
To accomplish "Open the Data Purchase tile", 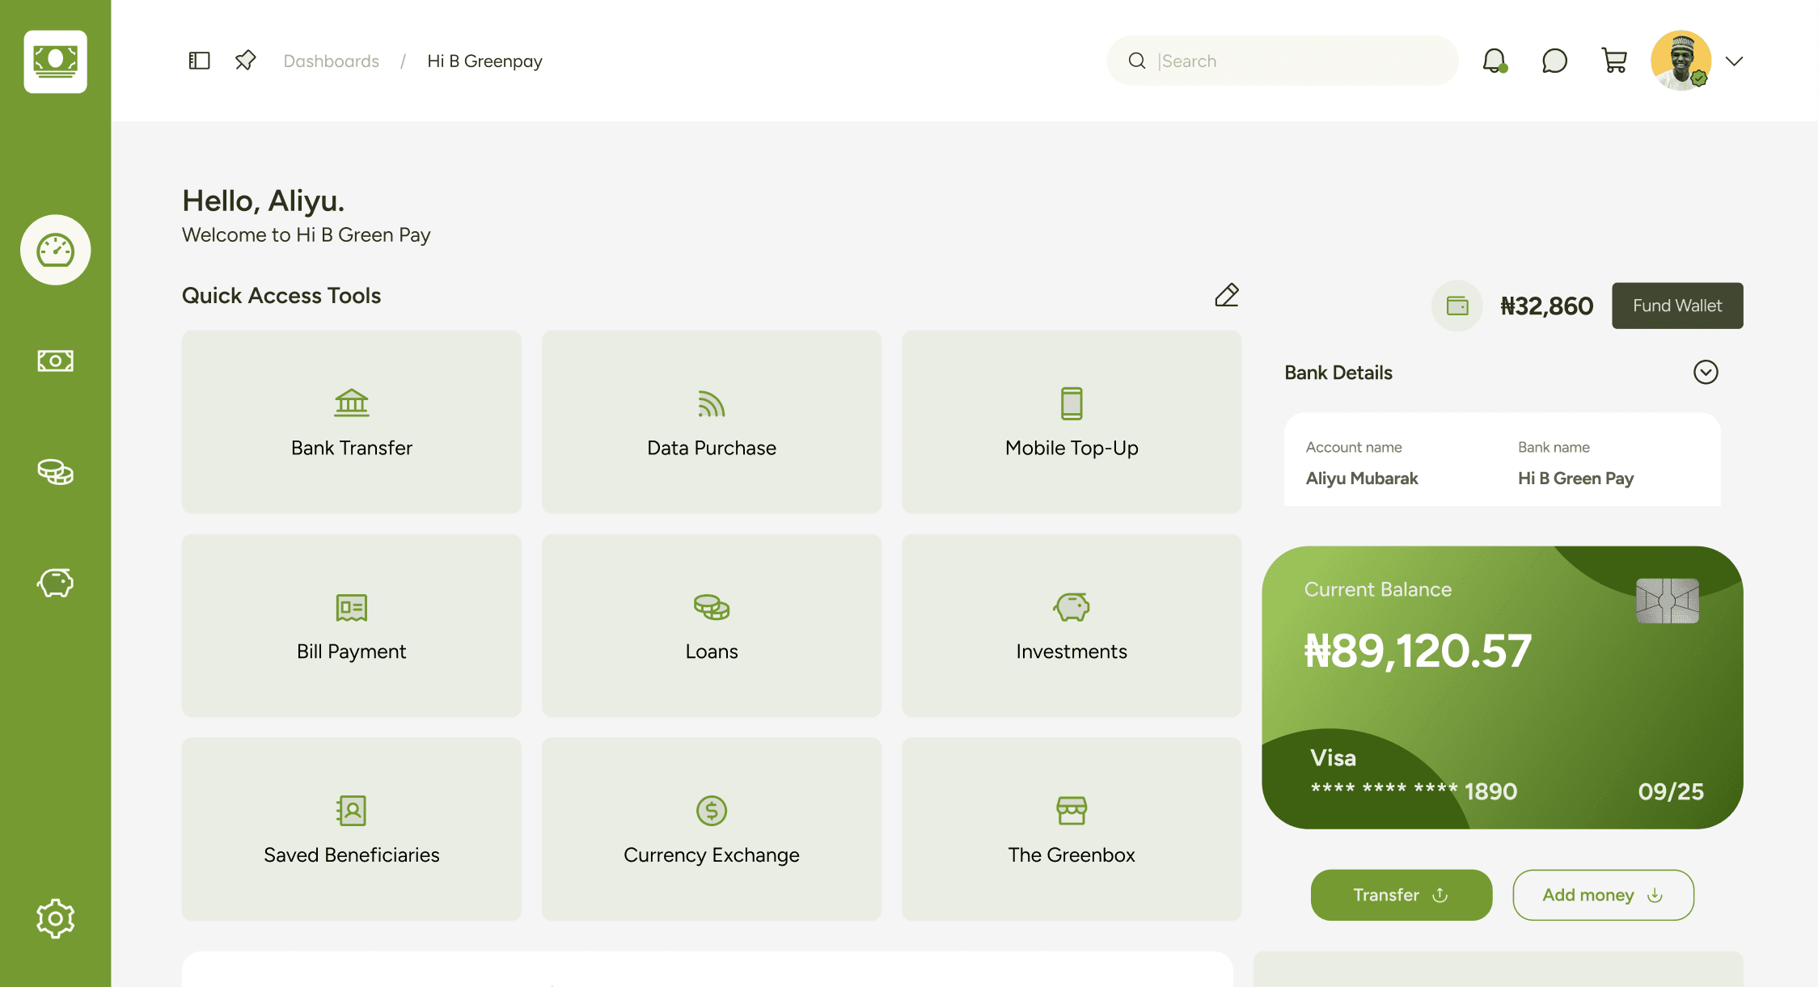I will (712, 422).
